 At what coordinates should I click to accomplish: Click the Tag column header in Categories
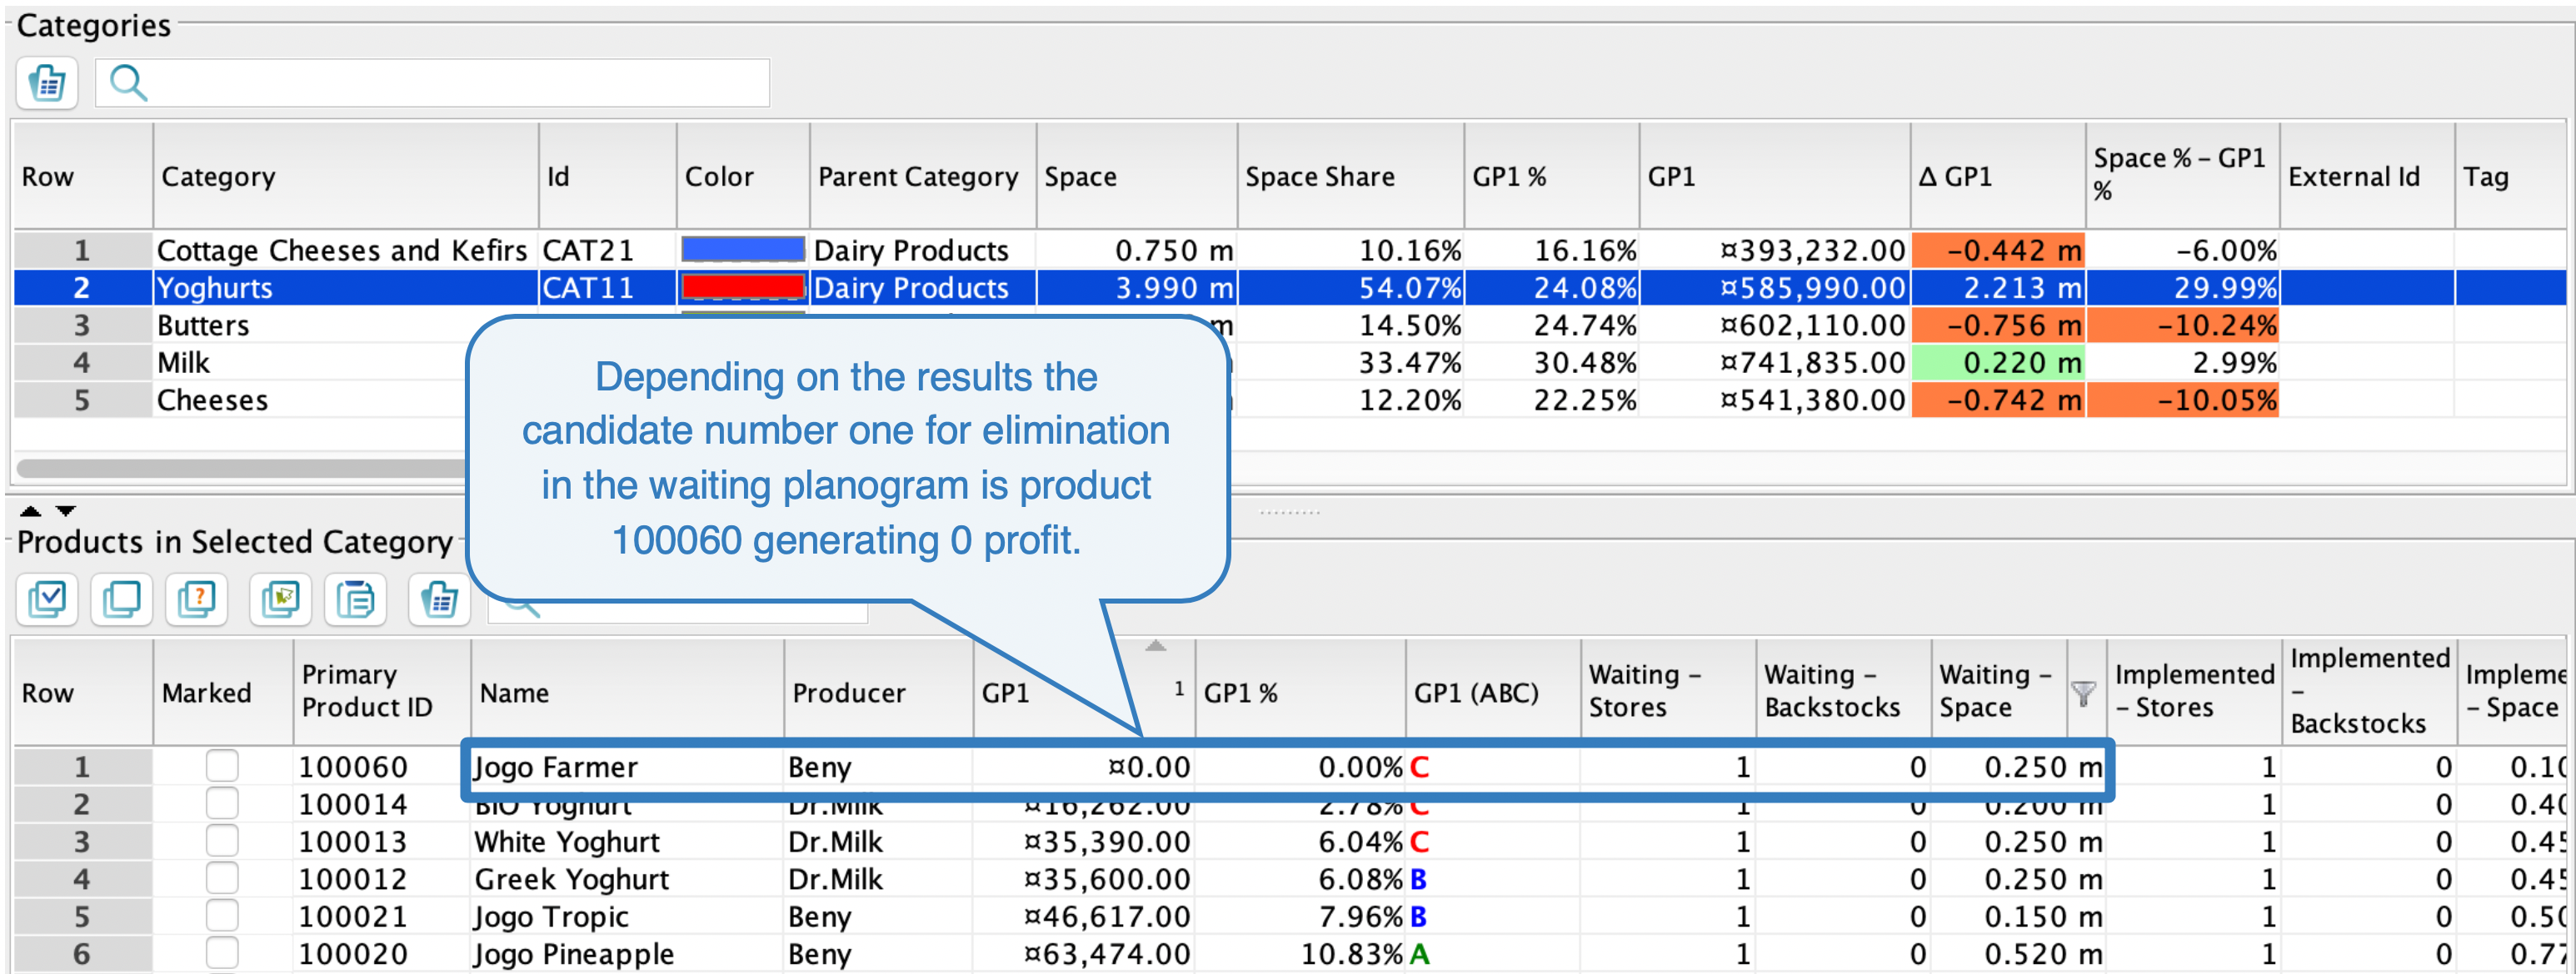(x=2512, y=176)
